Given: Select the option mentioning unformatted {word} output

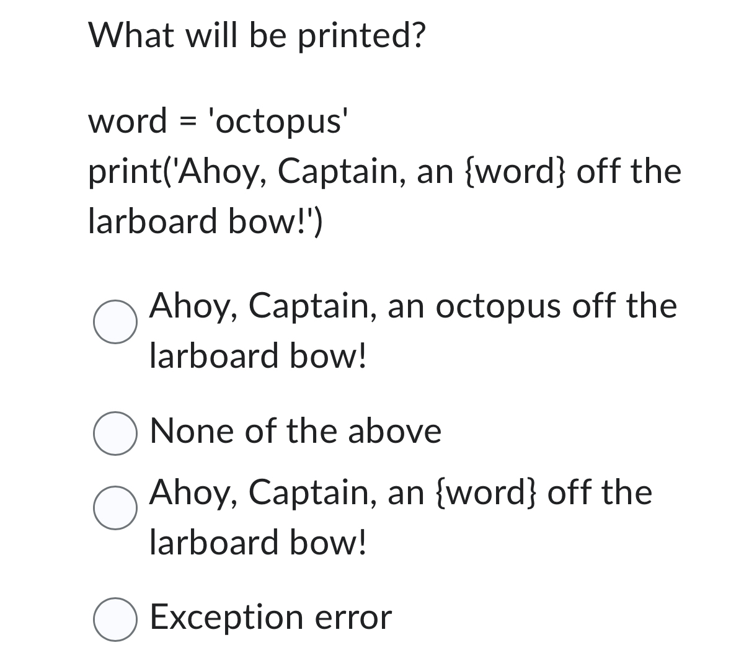Looking at the screenshot, I should [x=400, y=493].
